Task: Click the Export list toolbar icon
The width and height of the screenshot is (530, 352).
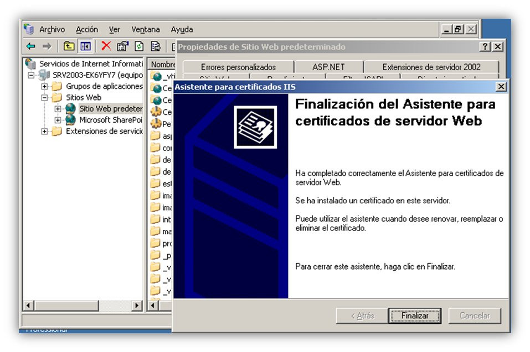Action: (x=156, y=46)
